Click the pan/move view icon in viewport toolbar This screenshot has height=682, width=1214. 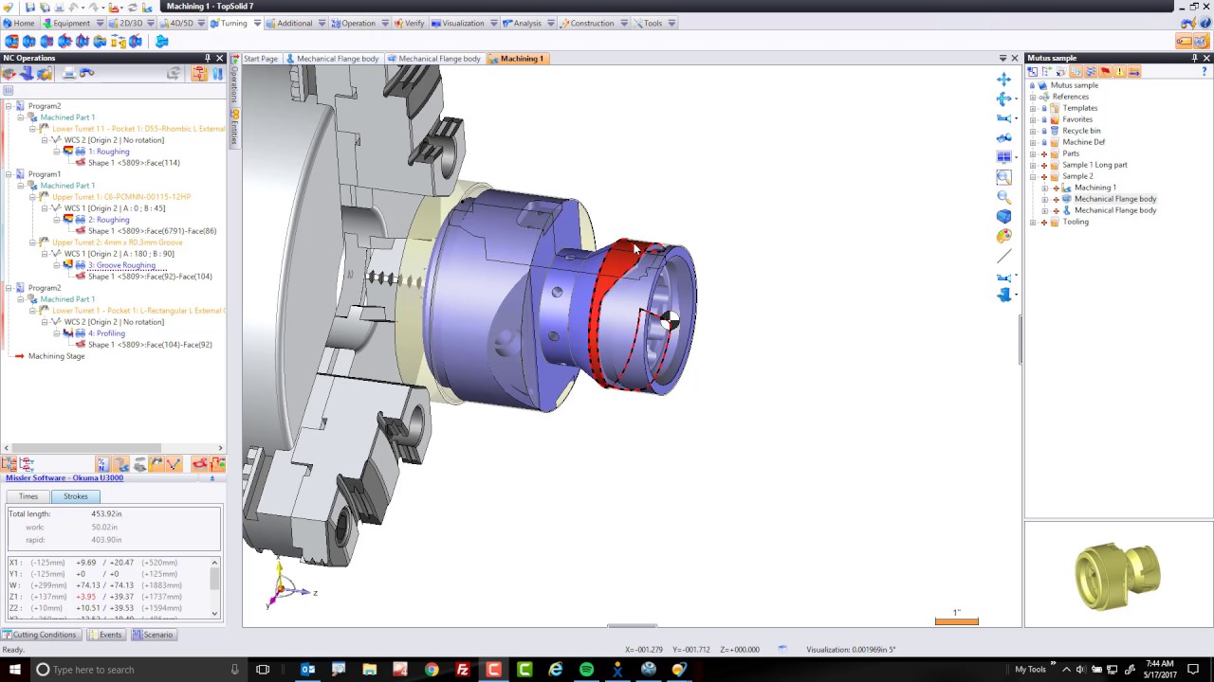pos(1004,80)
